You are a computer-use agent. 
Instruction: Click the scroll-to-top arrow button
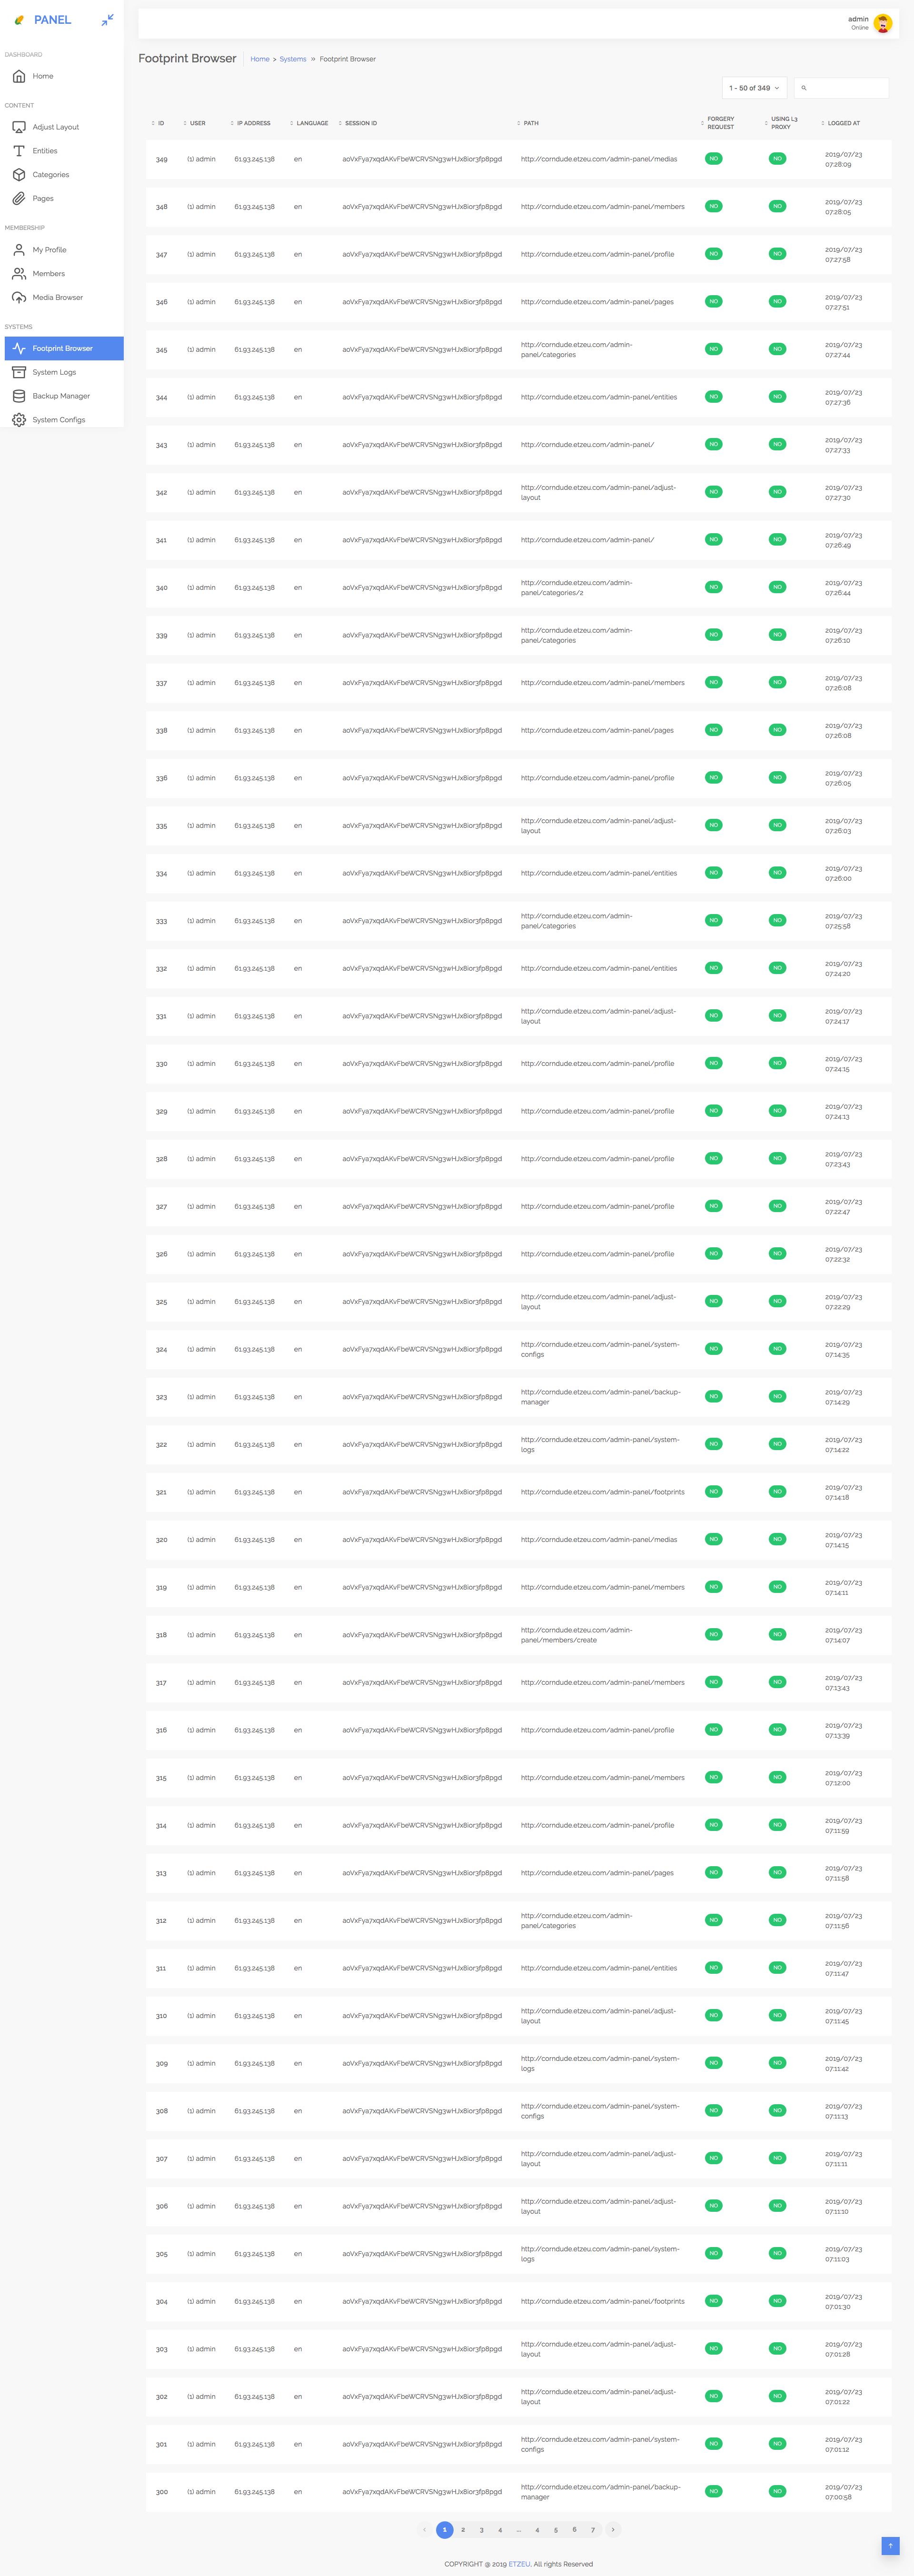[890, 2545]
